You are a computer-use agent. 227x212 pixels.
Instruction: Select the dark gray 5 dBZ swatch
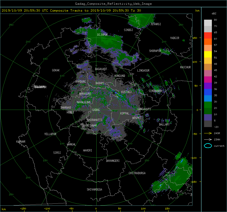point(208,124)
